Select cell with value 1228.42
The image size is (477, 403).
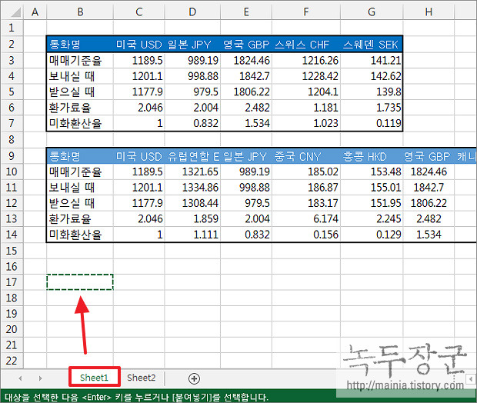pos(306,76)
